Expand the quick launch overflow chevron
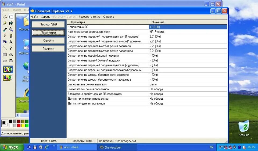258x151 pixels. coord(54,146)
